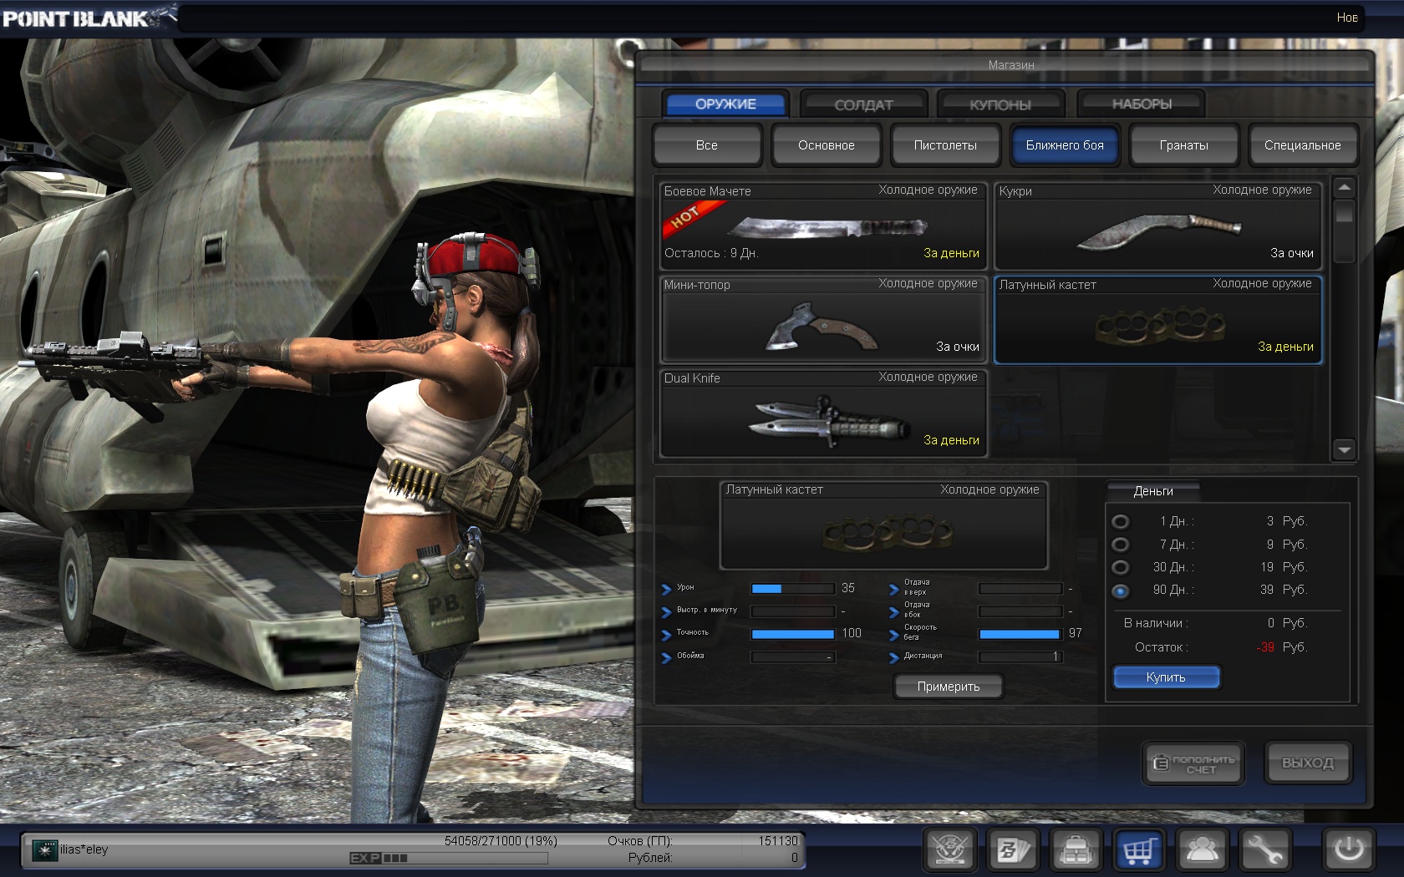The image size is (1404, 877).
Task: Select the Боевое Мачете item
Action: (823, 226)
